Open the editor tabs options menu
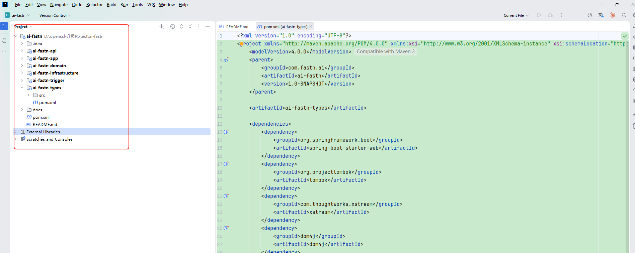 (x=623, y=26)
